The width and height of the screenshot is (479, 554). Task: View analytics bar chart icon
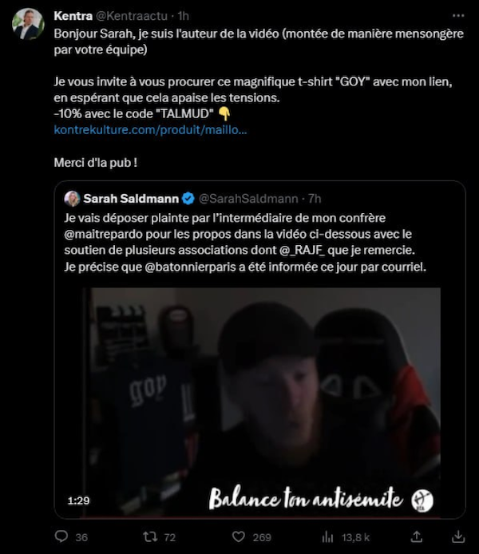click(x=327, y=537)
